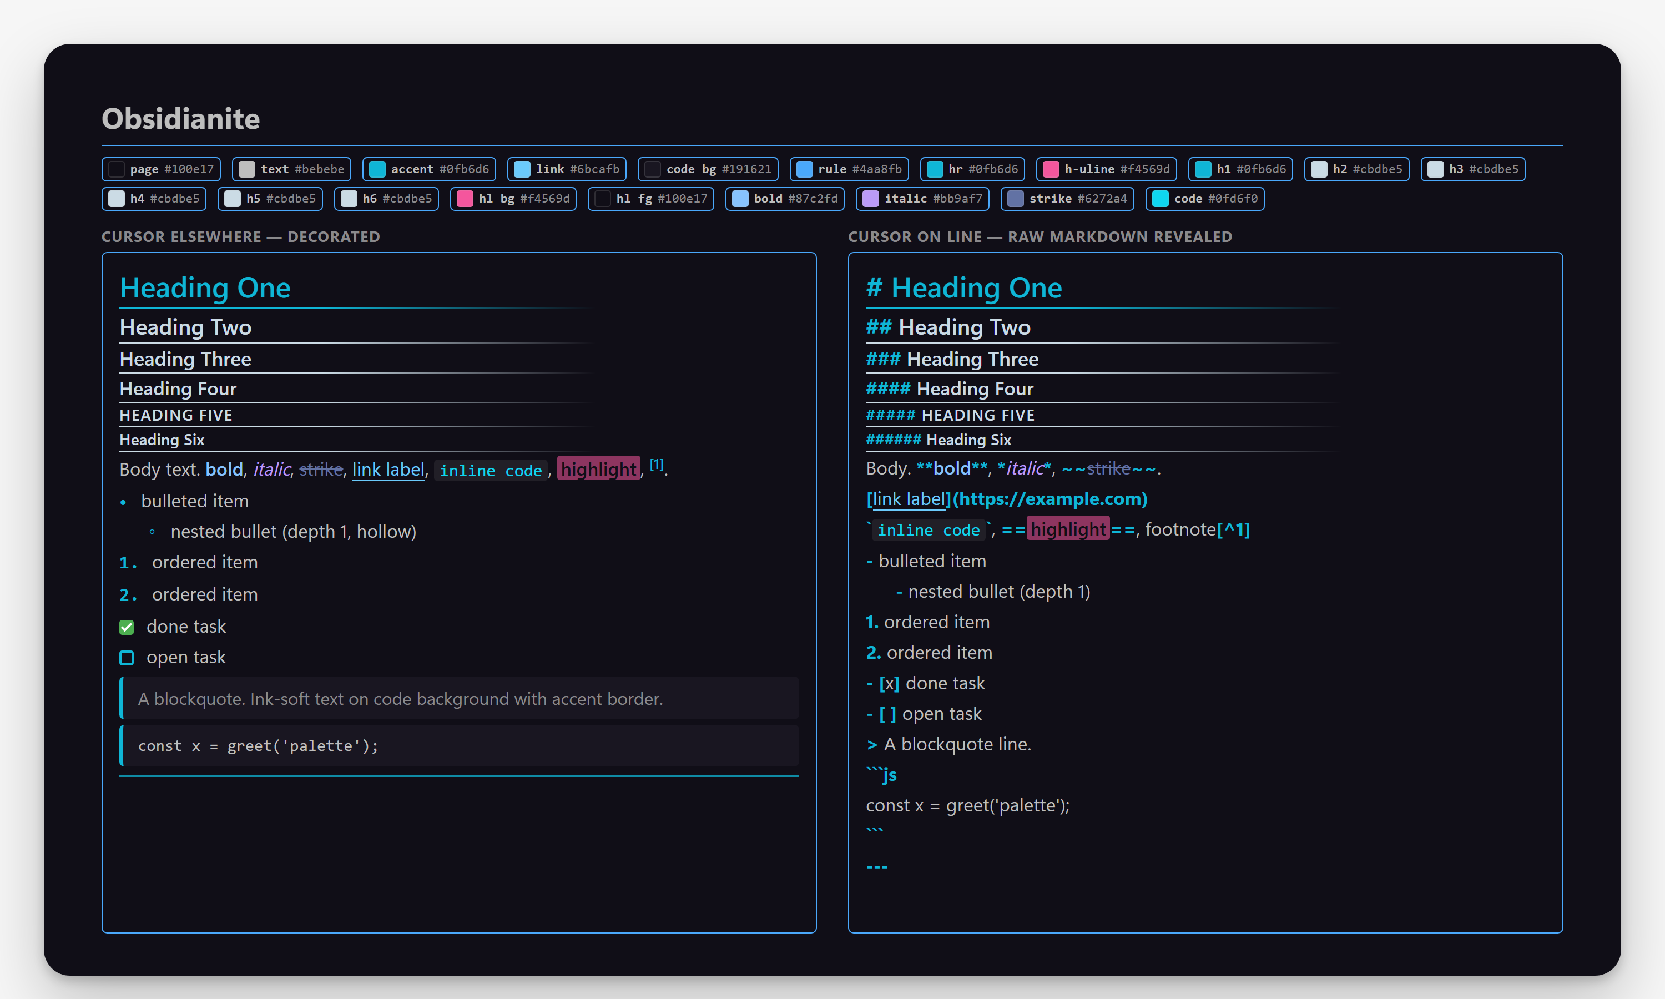1665x999 pixels.
Task: Click the blockquote Ink-soft text block
Action: click(x=459, y=699)
